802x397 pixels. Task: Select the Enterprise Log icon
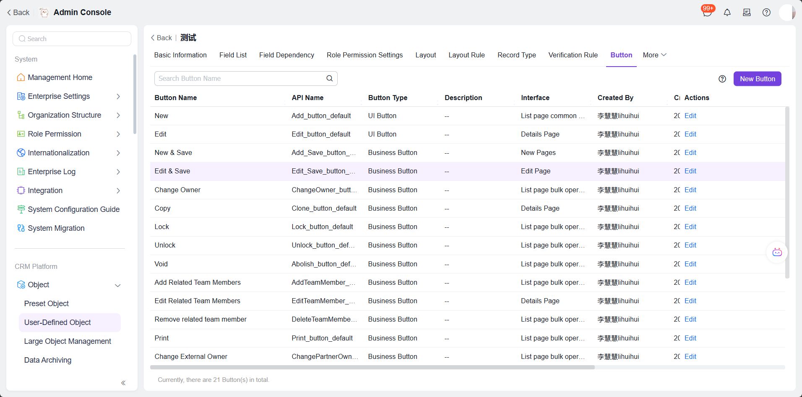[x=21, y=172]
